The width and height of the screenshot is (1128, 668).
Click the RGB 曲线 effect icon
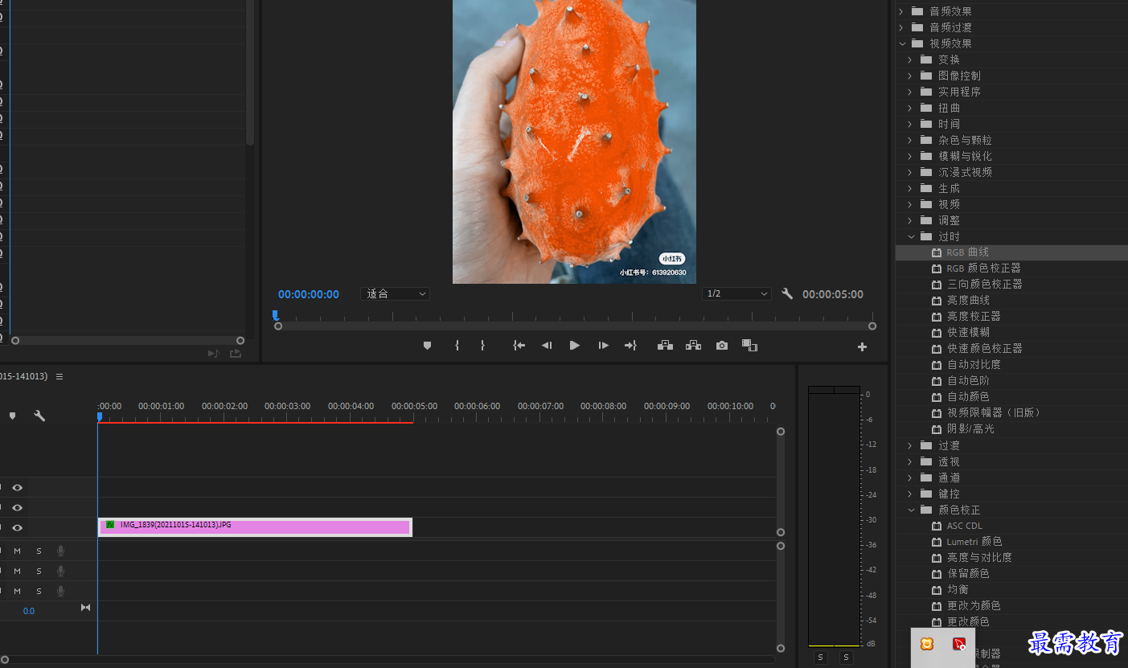(x=937, y=252)
